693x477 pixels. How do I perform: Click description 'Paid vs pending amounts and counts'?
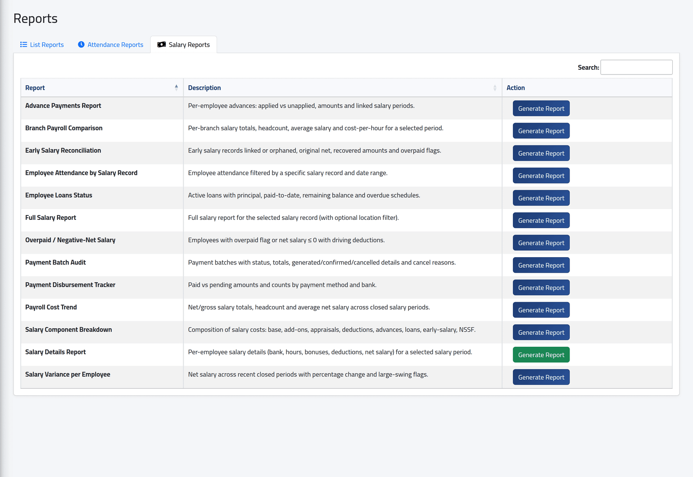pos(282,285)
